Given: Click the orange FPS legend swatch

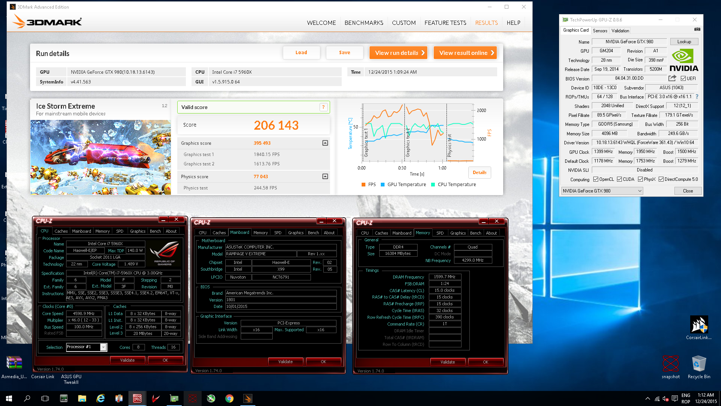Looking at the screenshot, I should tap(363, 185).
